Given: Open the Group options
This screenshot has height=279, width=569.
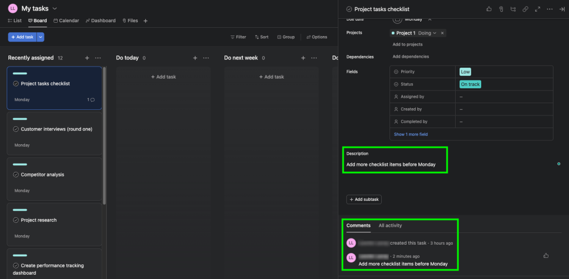Looking at the screenshot, I should [x=286, y=37].
